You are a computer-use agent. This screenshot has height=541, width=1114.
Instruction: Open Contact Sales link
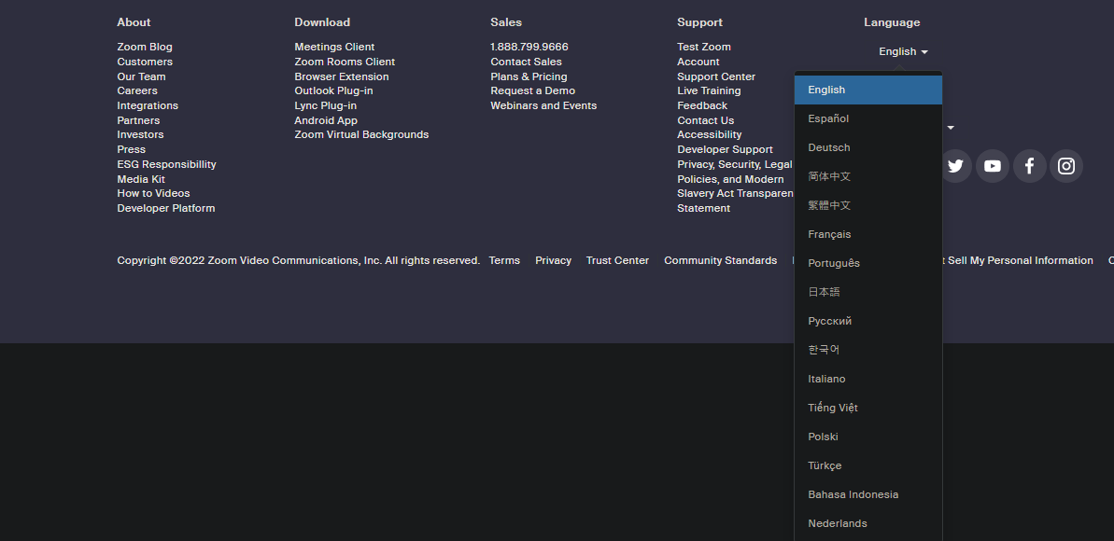(x=527, y=62)
